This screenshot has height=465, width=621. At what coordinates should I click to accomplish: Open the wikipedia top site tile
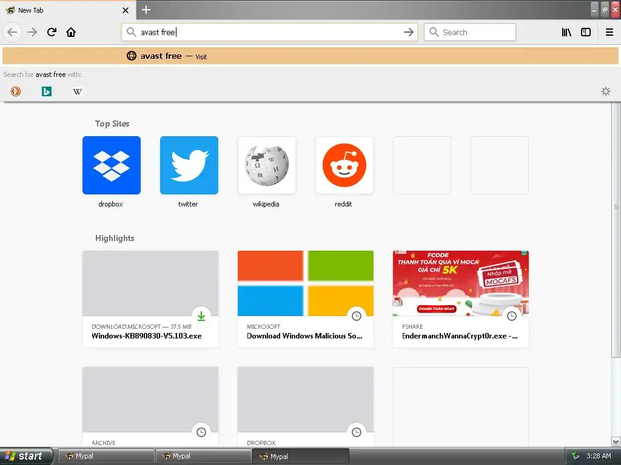[x=267, y=165]
